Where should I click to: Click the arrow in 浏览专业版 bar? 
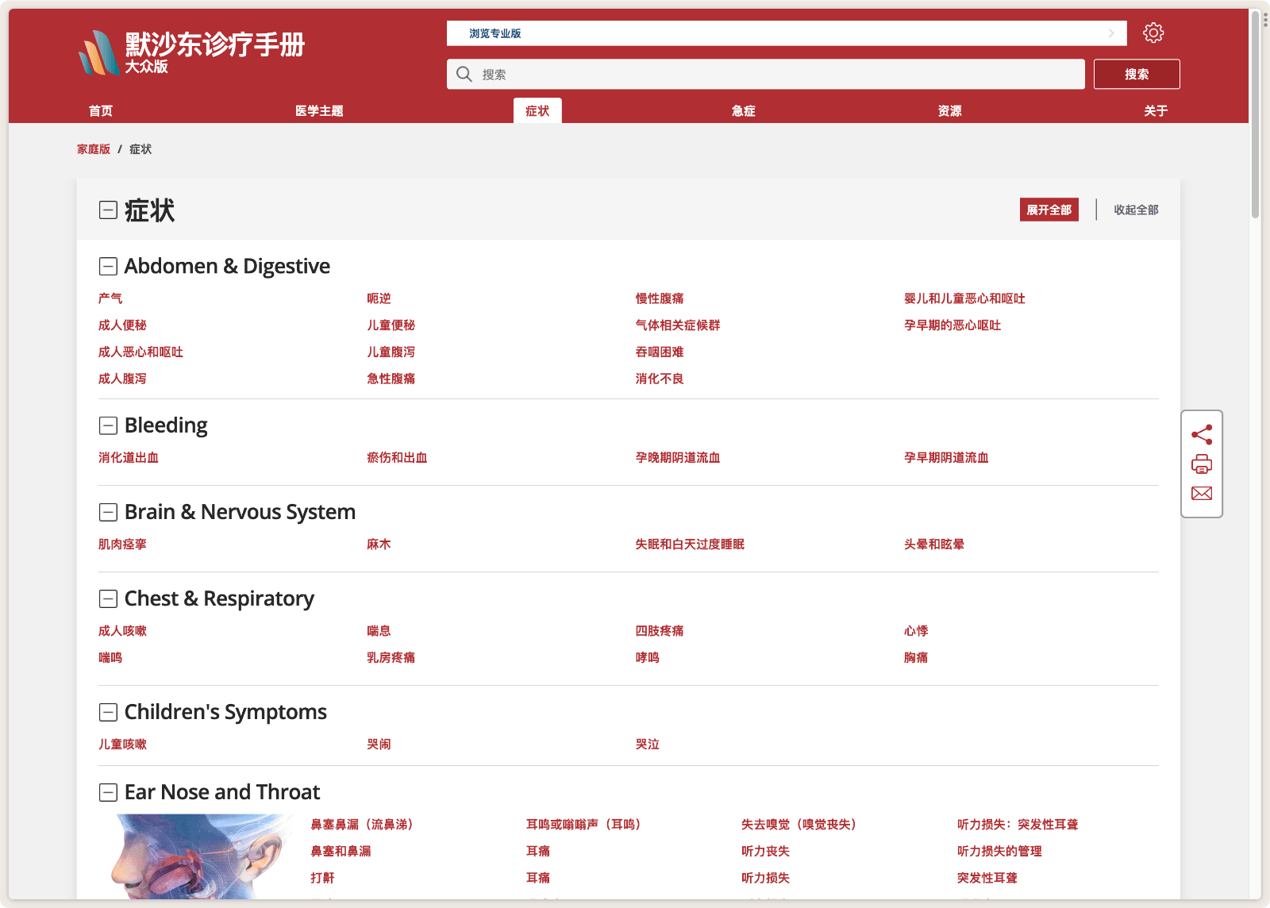pos(1111,33)
